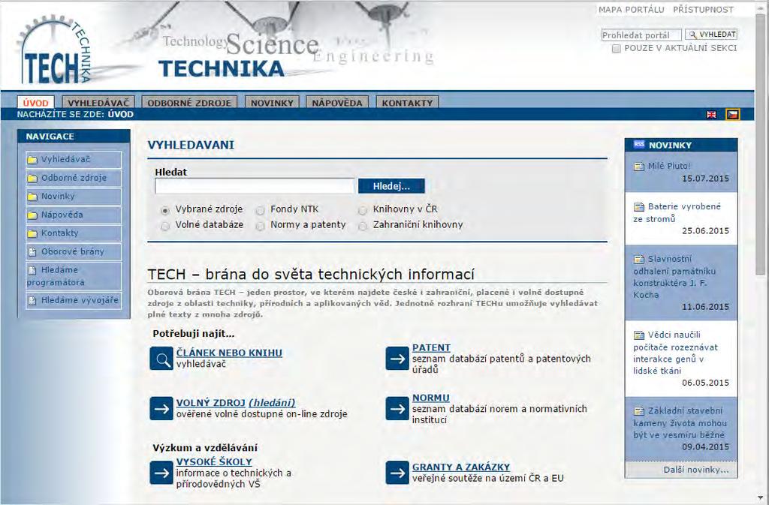Viewport: 769px width, 505px height.
Task: Open news item Milé Pluto!
Action: [x=669, y=166]
